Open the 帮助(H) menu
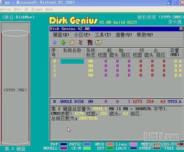This screenshot has width=184, height=152. [145, 35]
